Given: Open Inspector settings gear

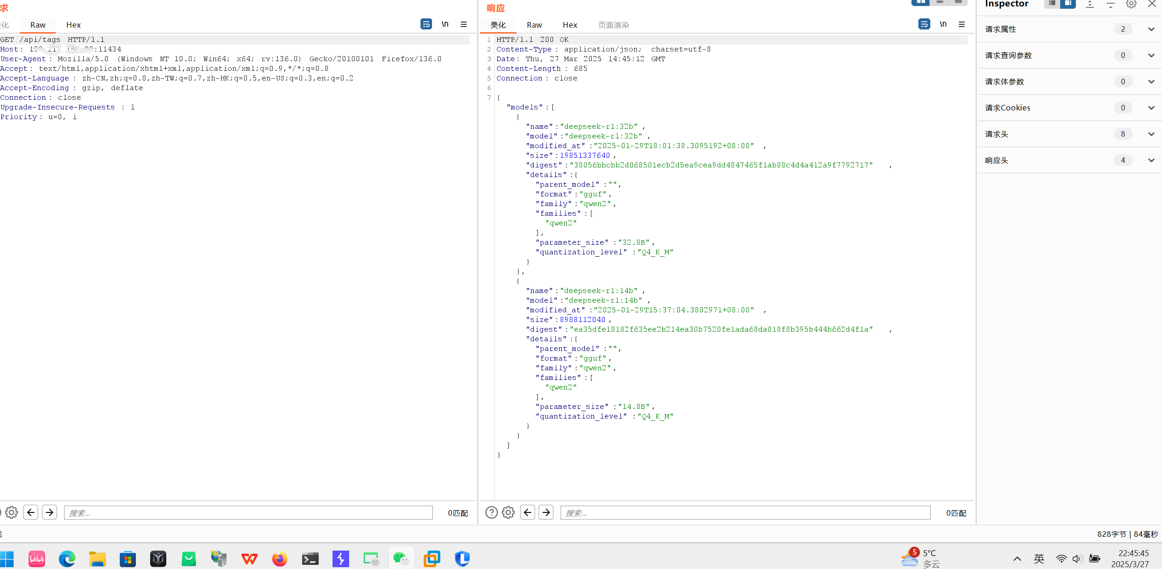Looking at the screenshot, I should 1131,4.
